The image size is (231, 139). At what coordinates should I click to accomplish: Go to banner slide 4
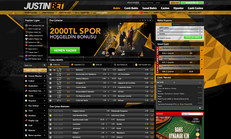tap(150, 20)
